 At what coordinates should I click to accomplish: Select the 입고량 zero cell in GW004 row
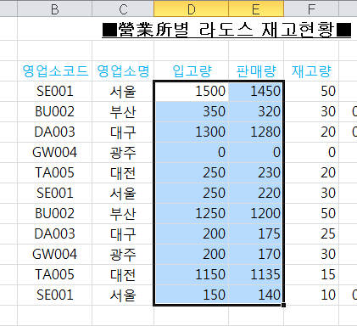coord(191,153)
